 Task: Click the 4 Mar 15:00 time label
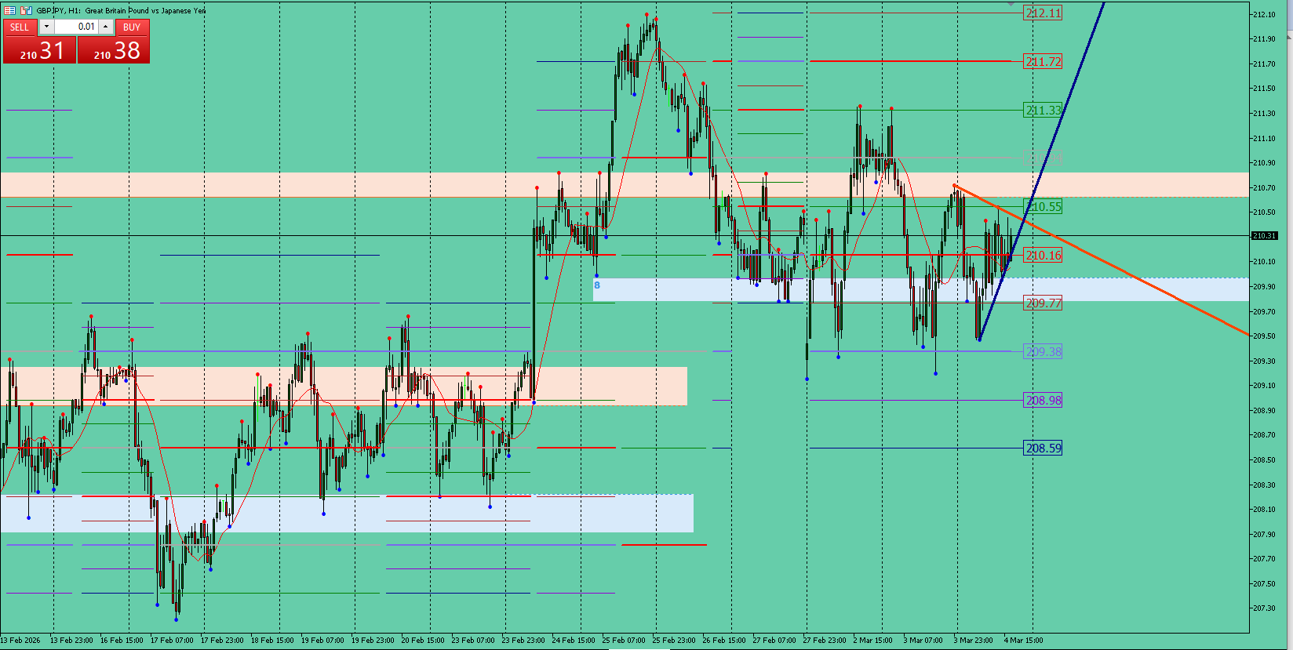click(1023, 640)
